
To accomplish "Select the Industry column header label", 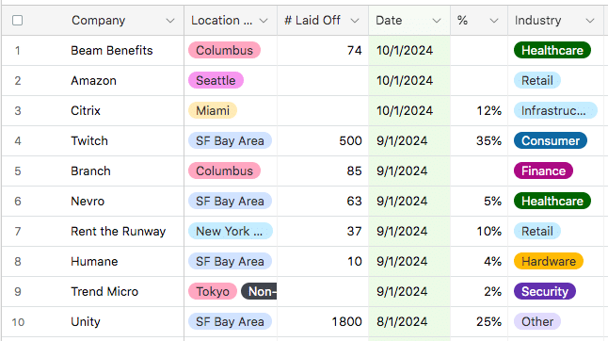I will pyautogui.click(x=537, y=20).
